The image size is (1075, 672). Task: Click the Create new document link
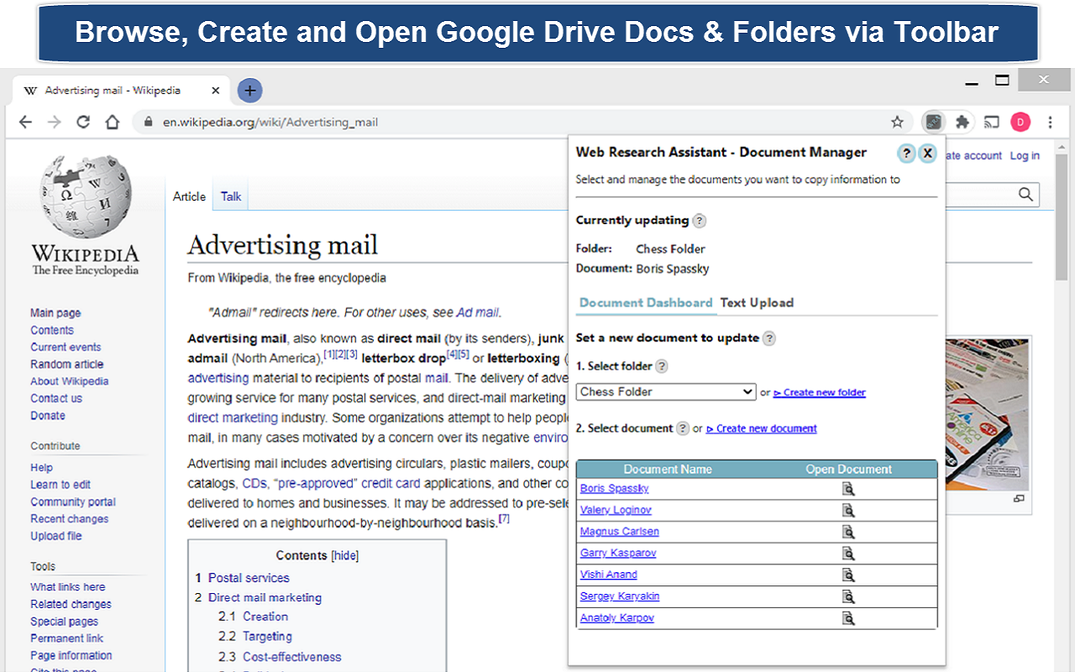pyautogui.click(x=761, y=428)
